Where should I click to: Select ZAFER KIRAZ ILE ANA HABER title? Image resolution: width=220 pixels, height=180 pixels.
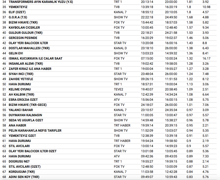pos(30,69)
